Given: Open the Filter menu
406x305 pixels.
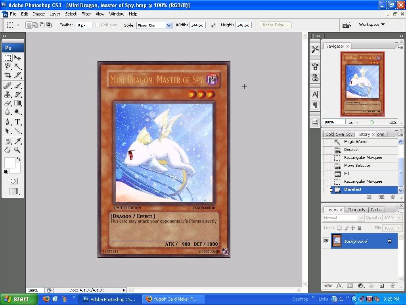Looking at the screenshot, I should [x=86, y=14].
